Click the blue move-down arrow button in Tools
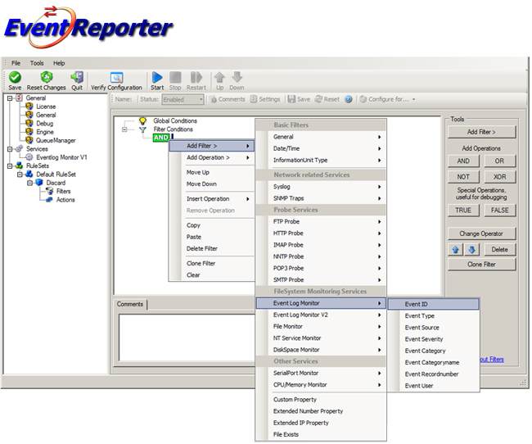 pyautogui.click(x=471, y=250)
